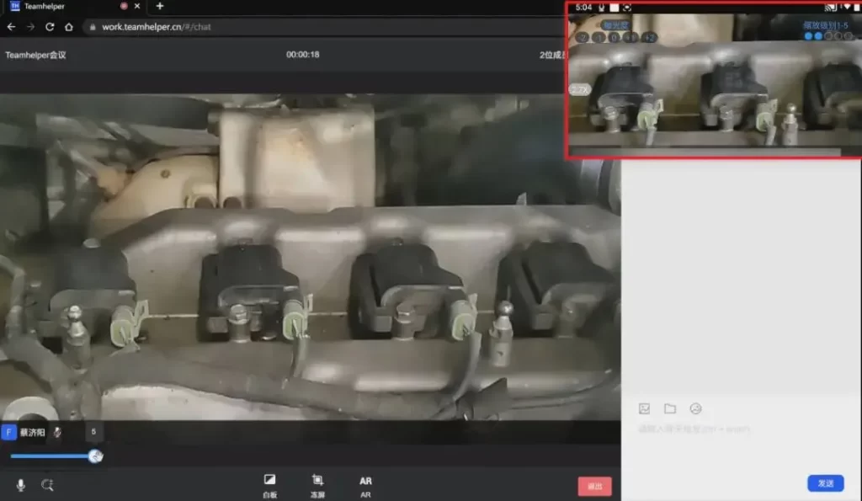Send the message with the 发送 button

coord(825,483)
